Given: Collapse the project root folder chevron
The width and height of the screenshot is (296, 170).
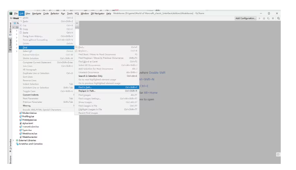Looking at the screenshot, I should tap(13, 27).
